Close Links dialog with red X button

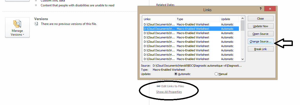tap(270, 9)
